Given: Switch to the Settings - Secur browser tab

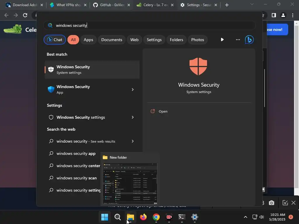Looking at the screenshot, I should click(198, 5).
